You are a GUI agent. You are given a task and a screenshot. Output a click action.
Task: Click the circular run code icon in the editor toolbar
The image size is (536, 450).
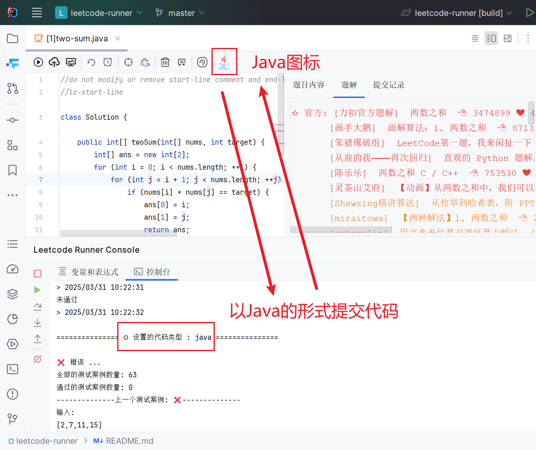38,62
